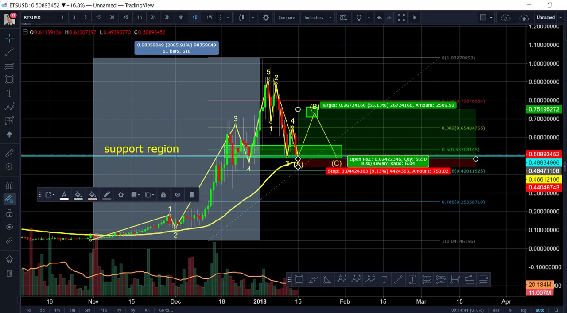The image size is (567, 313).
Task: Lock the selected drawing in floating toolbar
Action: (x=163, y=195)
